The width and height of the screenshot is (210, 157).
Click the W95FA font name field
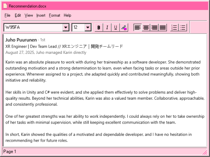click(x=33, y=27)
